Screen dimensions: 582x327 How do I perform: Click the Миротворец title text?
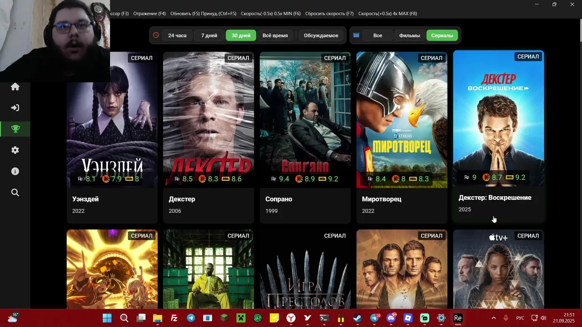pos(381,199)
